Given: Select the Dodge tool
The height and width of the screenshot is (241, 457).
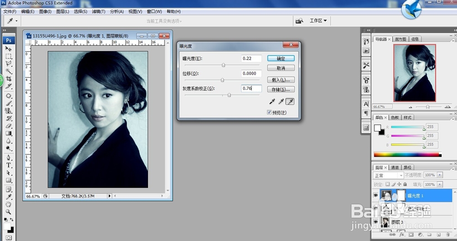Looking at the screenshot, I should click(x=8, y=148).
